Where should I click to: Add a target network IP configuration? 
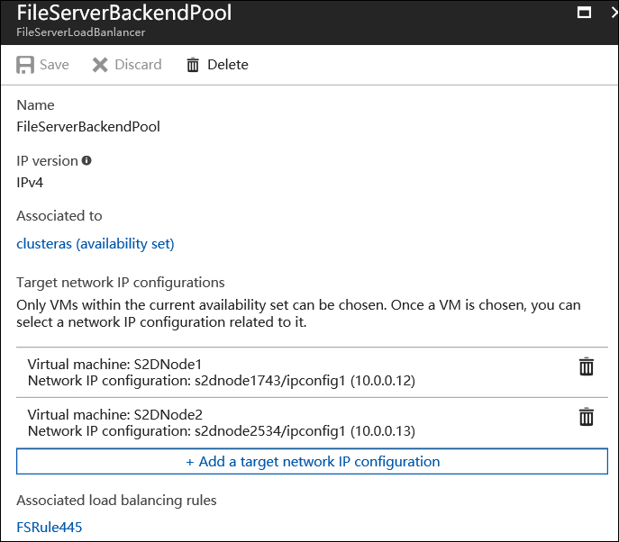(x=312, y=462)
